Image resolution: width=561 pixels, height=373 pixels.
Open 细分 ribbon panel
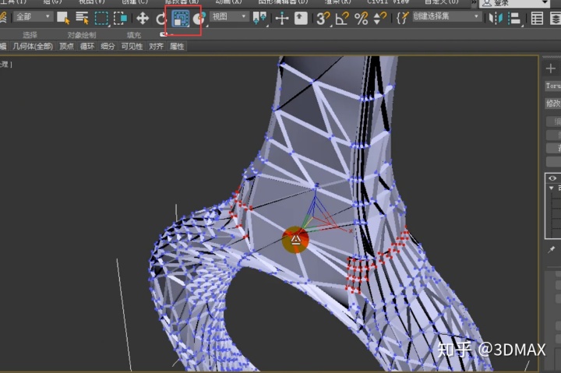click(x=108, y=47)
